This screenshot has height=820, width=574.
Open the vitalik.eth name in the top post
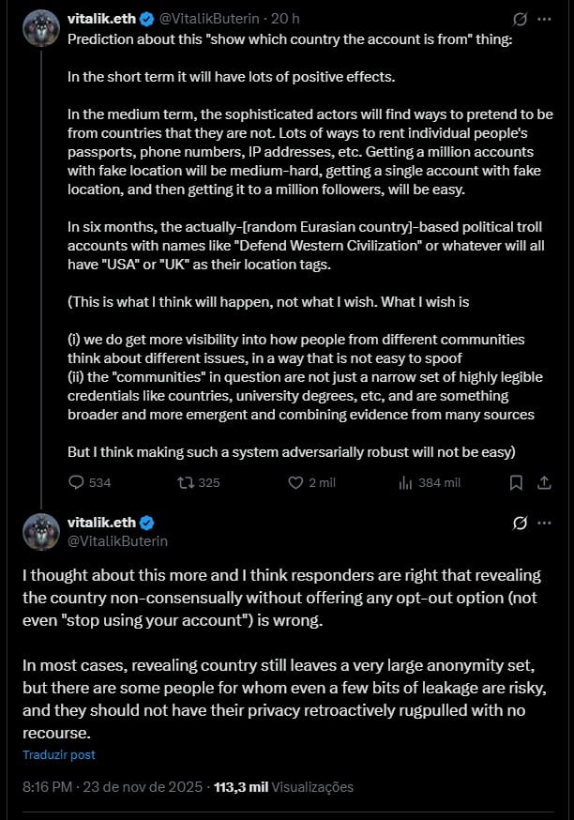point(101,19)
